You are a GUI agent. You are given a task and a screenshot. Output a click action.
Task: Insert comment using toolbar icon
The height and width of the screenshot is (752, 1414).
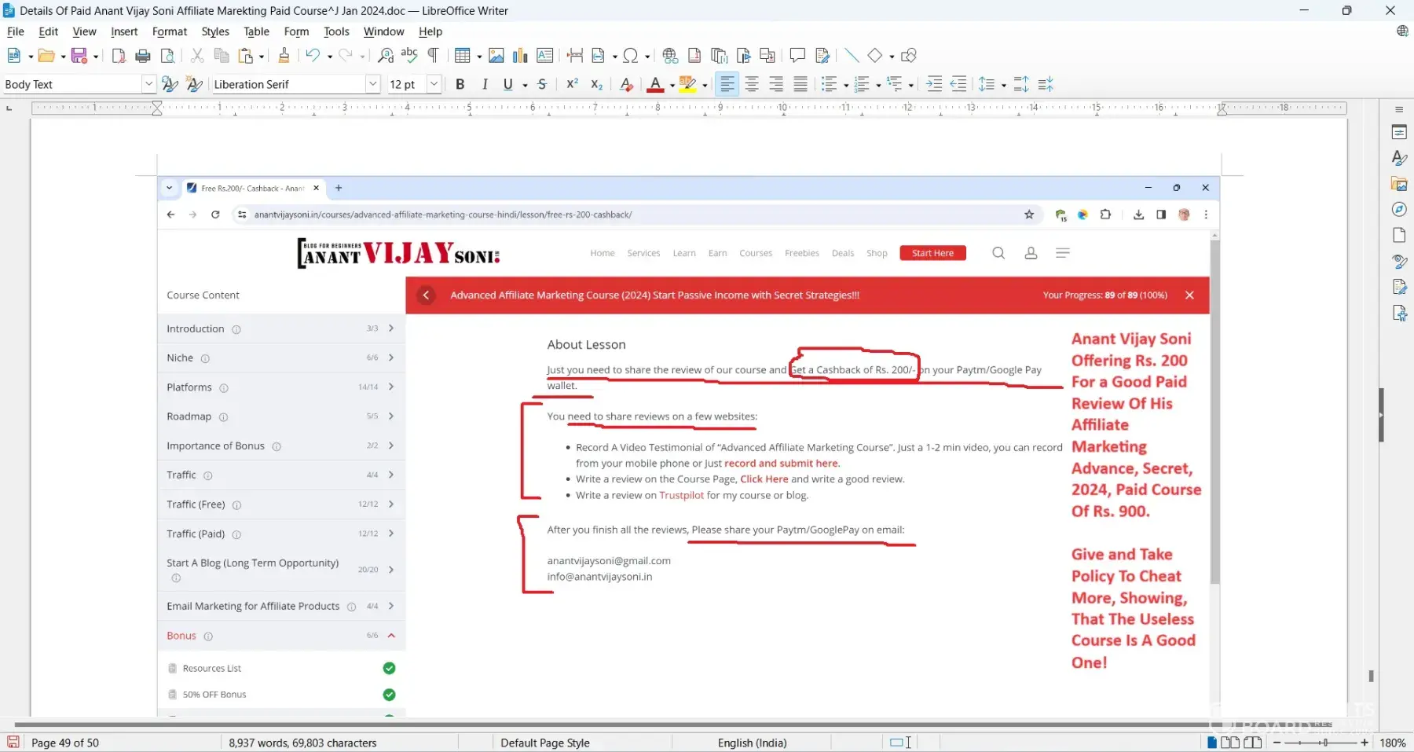pos(797,56)
